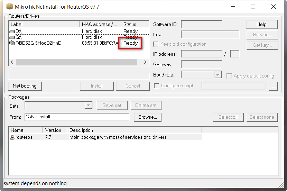Viewport: 287px width, 191px height.
Task: Focus the Software ID field
Action: pos(201,24)
